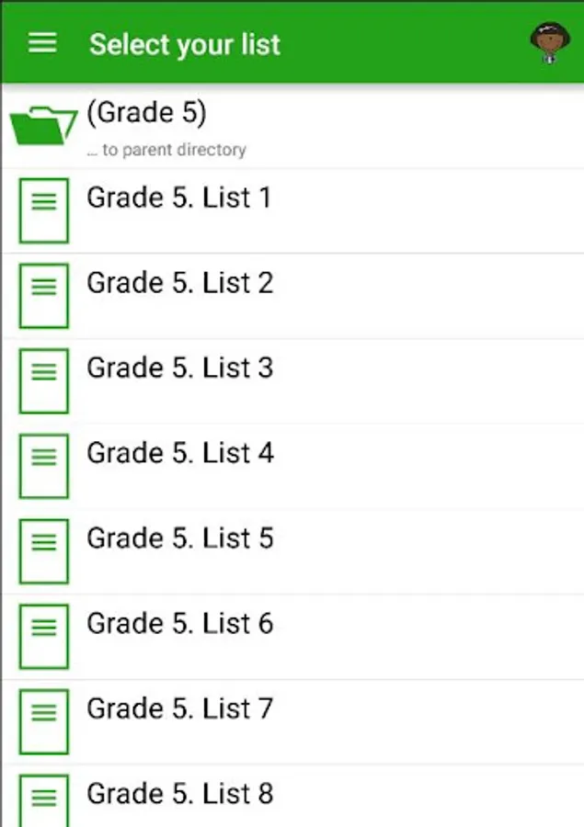Viewport: 584px width, 827px height.
Task: Select Grade 5. List 4 entry
Action: point(292,466)
